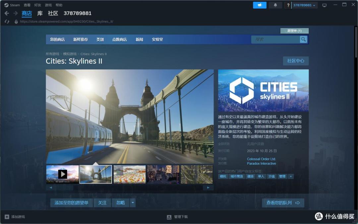Image resolution: width=358 pixels, height=224 pixels.
Task: Select the 单人 tag
Action: click(261, 176)
